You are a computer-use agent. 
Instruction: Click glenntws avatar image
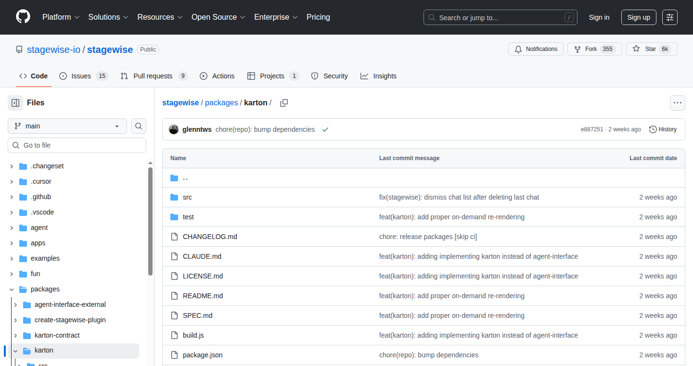[174, 129]
